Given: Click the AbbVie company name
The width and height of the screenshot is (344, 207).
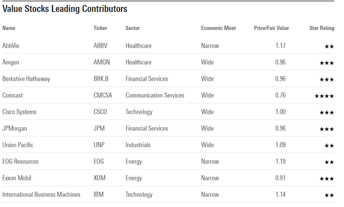Looking at the screenshot, I should click(11, 46).
